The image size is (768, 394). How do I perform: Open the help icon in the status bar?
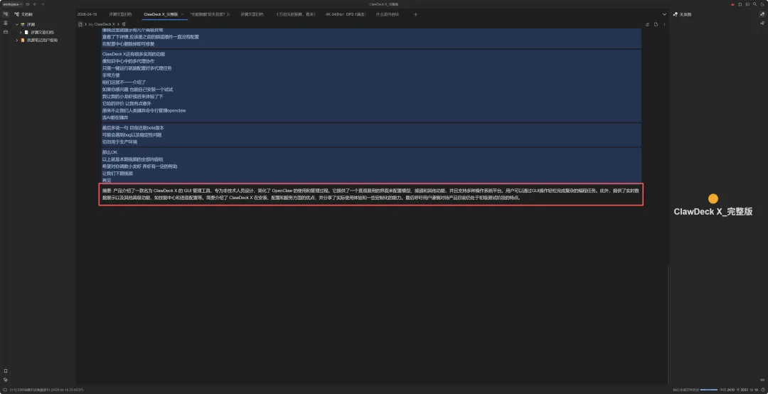pyautogui.click(x=763, y=390)
